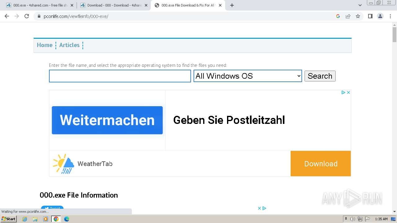Screen dimensions: 397x223
Task: Close the banner ad with X
Action: (x=348, y=92)
